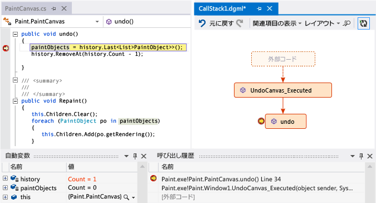Viewport: 376px width, 203px height.
Task: Open the Paint.PaintCanvas class dropdown
Action: pyautogui.click(x=97, y=22)
